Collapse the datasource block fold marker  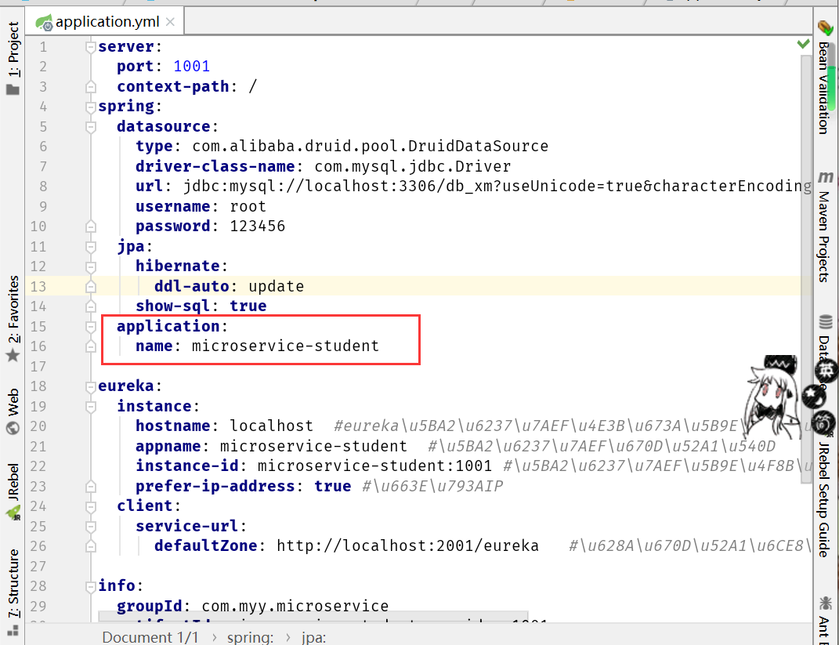click(90, 127)
